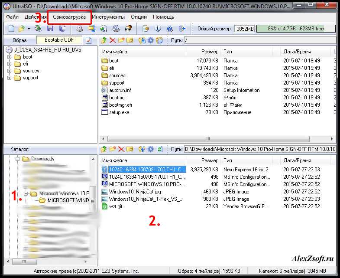Open the Файл menu
The image size is (340, 278).
click(12, 17)
